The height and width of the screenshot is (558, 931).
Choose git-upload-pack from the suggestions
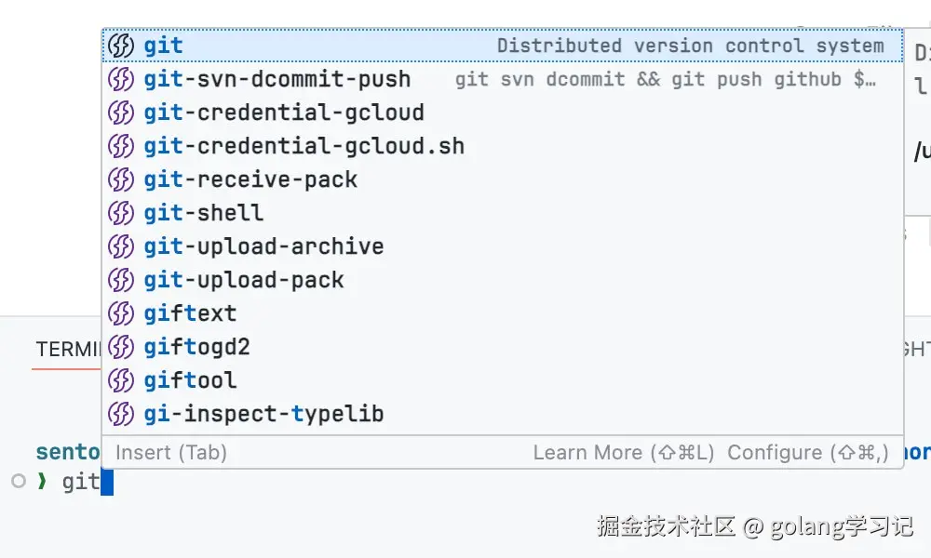pyautogui.click(x=244, y=280)
